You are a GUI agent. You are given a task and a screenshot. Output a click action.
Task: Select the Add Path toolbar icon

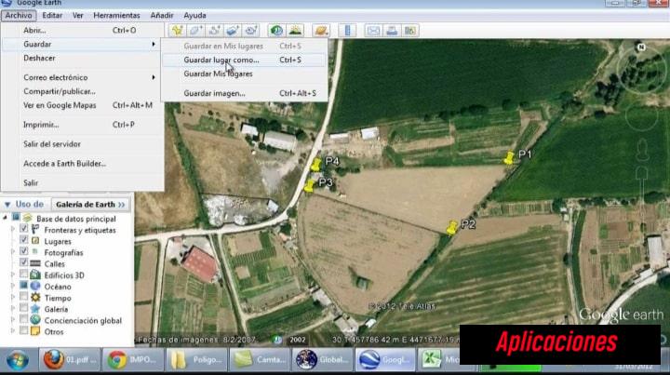pos(214,31)
